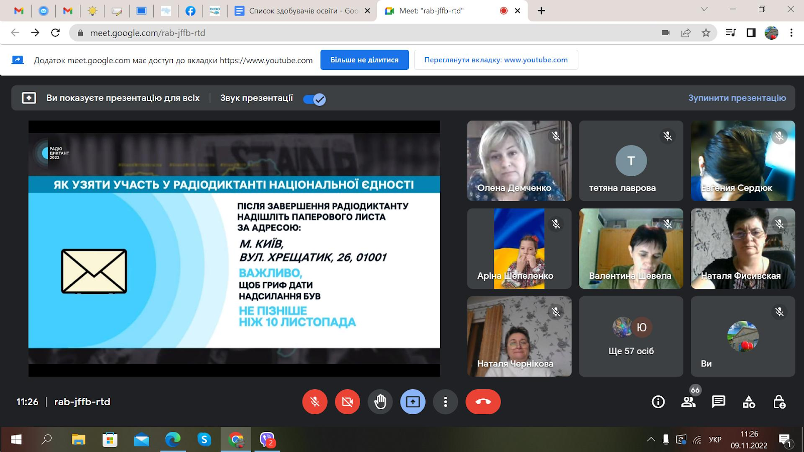This screenshot has height=452, width=804.
Task: Reload the page
Action: tap(55, 33)
